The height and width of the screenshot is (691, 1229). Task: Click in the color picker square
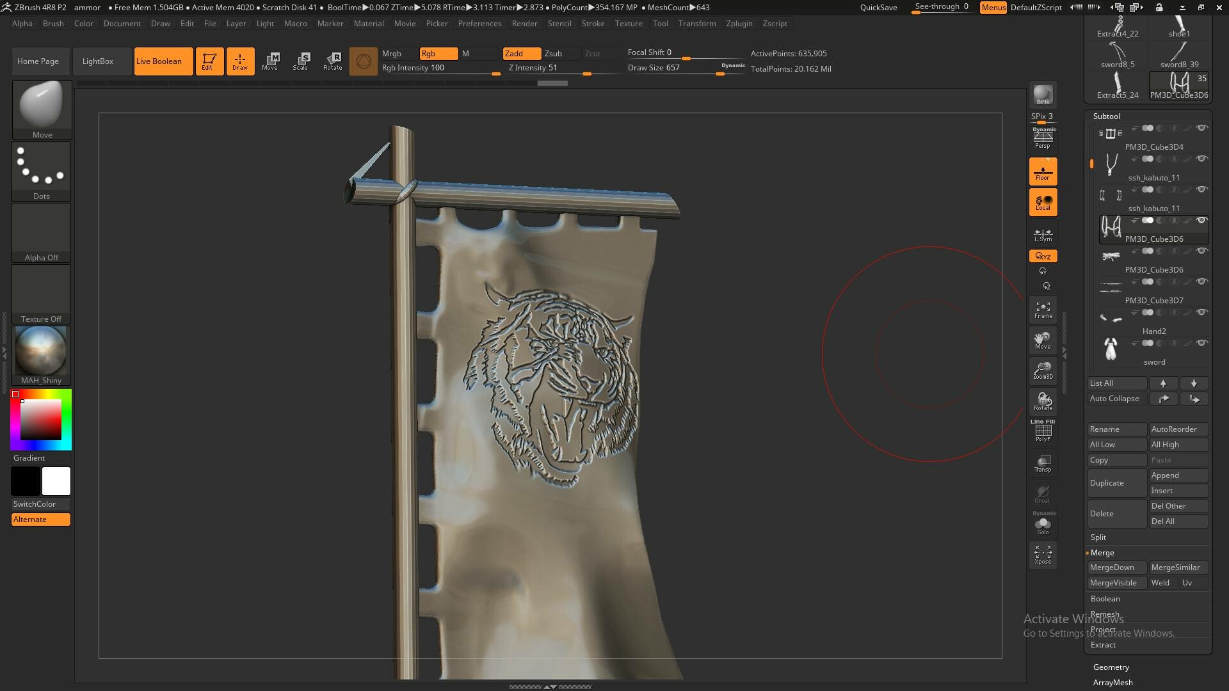[x=41, y=420]
